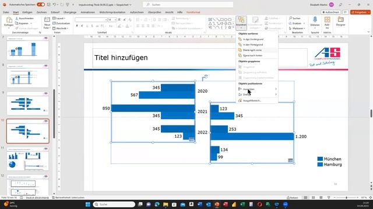Image resolution: width=373 pixels, height=209 pixels.
Task: Toggle the Automatisches Speichern switch
Action: coord(41,5)
